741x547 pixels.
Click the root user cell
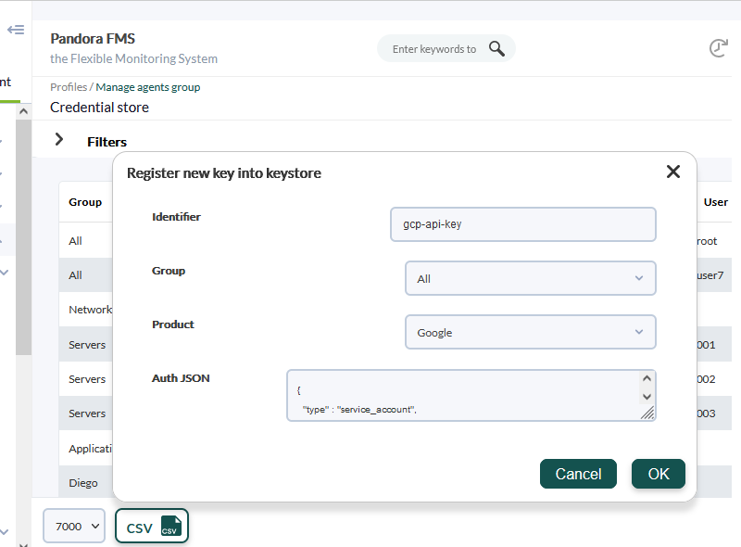[707, 241]
